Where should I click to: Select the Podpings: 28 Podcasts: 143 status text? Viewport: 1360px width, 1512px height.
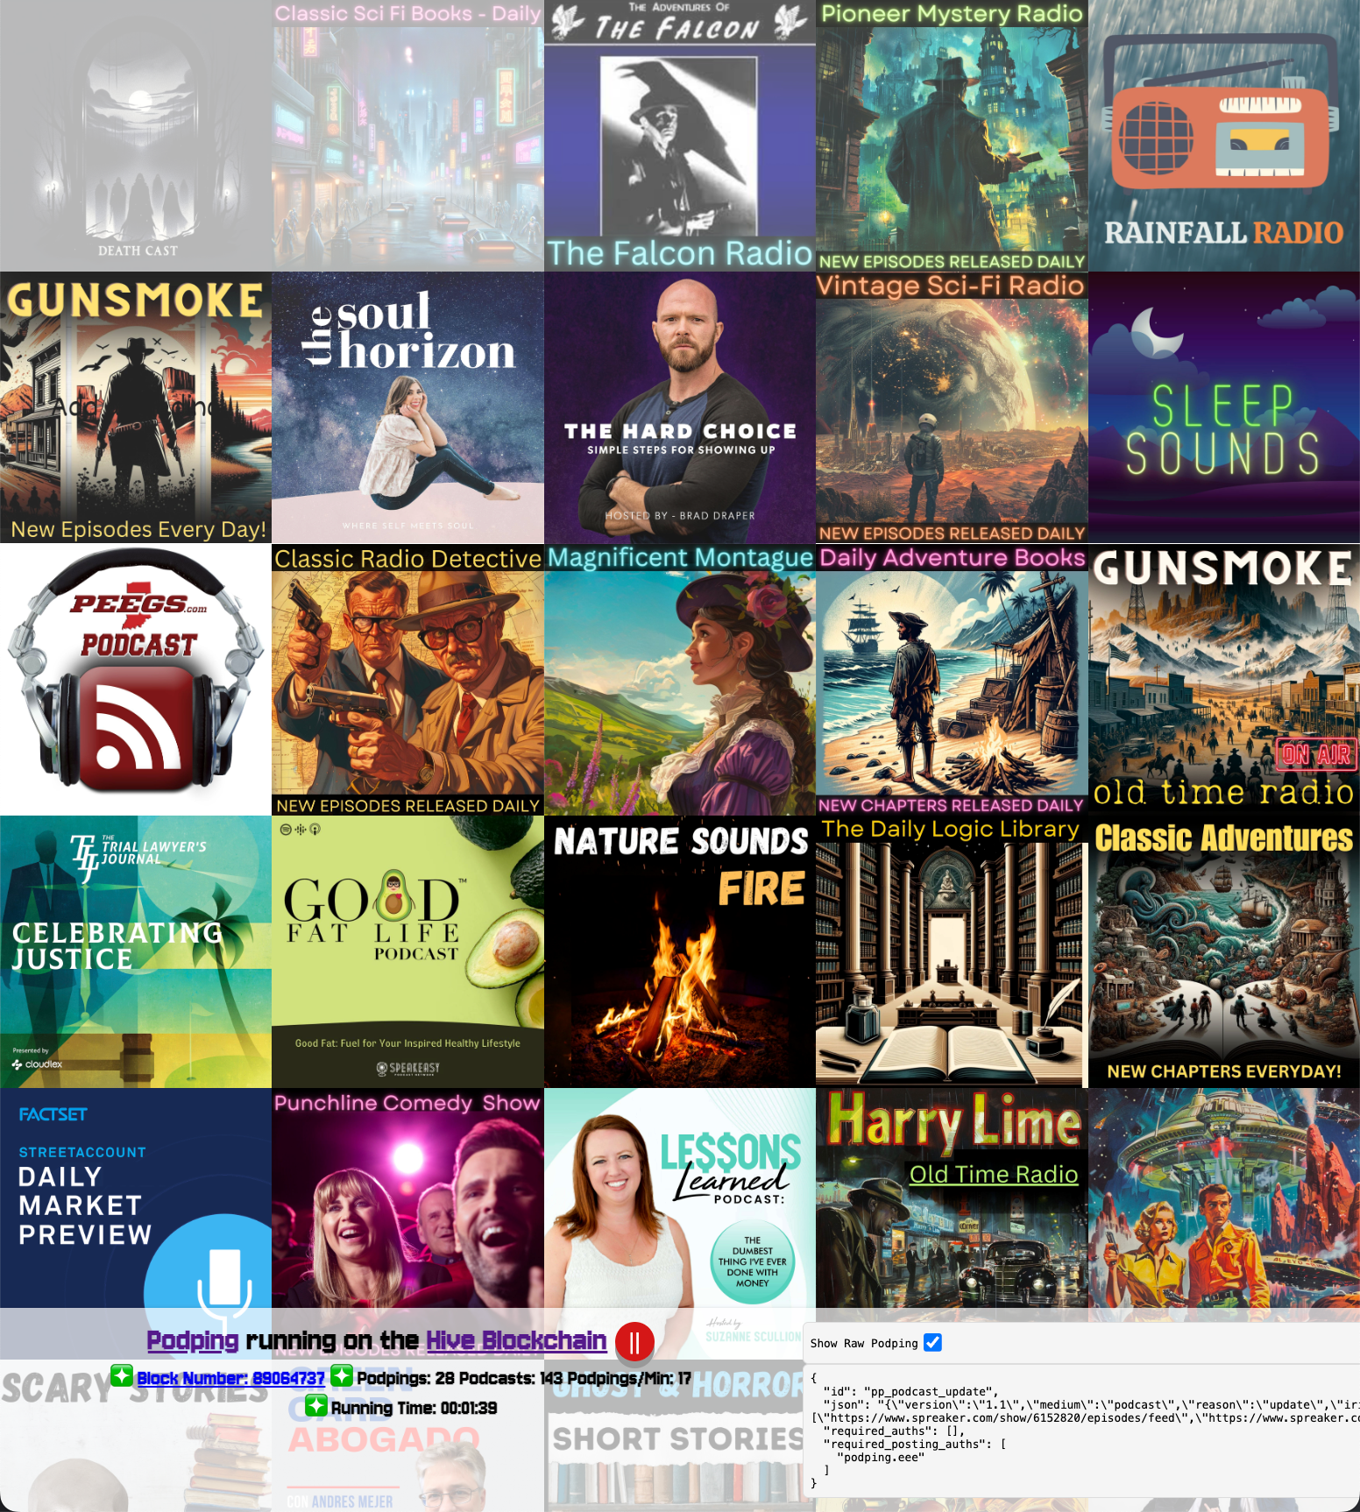524,1378
